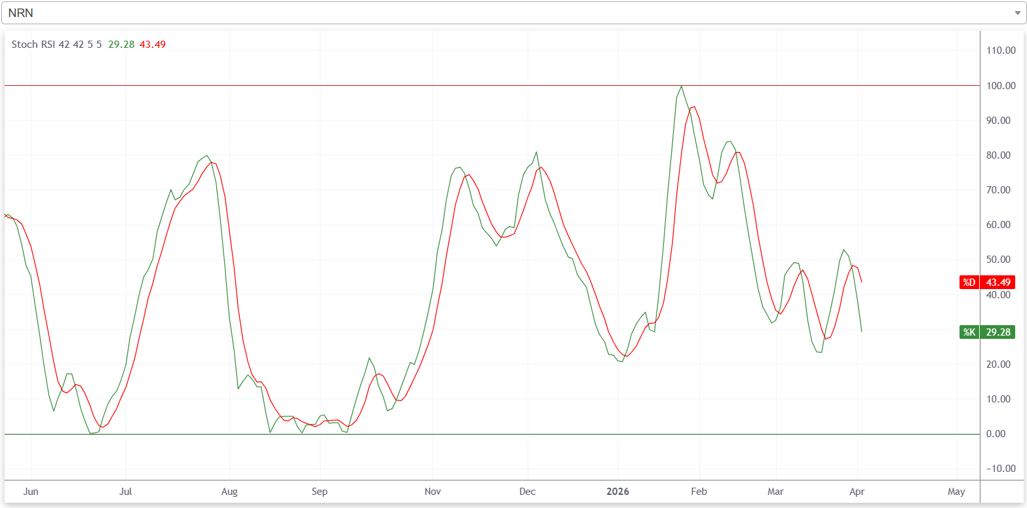Select Feb on the time axis
Image resolution: width=1027 pixels, height=508 pixels.
coord(699,491)
